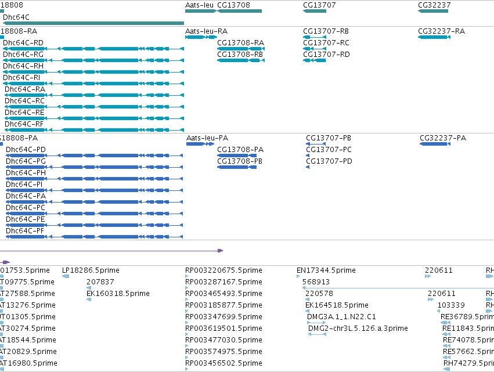Select the CG32237 gene bar
The width and height of the screenshot is (494, 372).
point(433,11)
